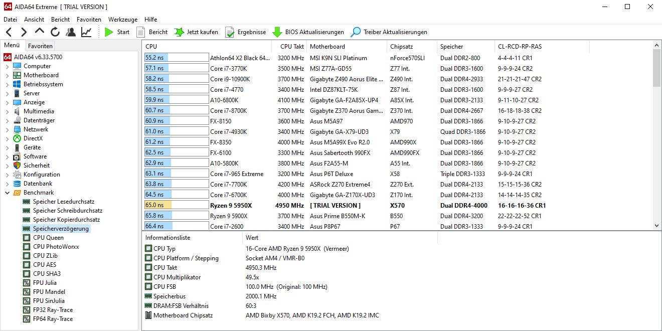The height and width of the screenshot is (331, 662).
Task: Select the DirectX Xbox icon in tree
Action: point(17,138)
